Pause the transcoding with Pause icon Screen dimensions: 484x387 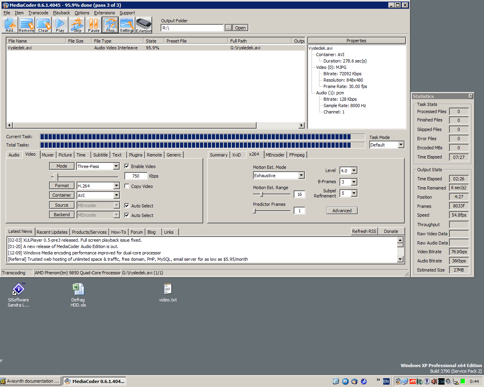(94, 25)
